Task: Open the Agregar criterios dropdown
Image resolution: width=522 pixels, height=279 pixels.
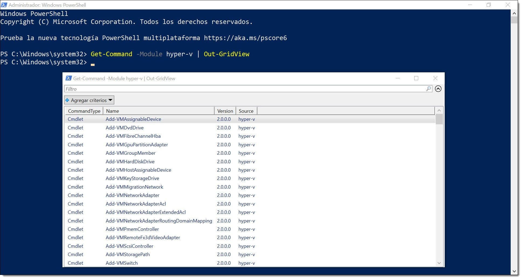Action: (x=89, y=100)
